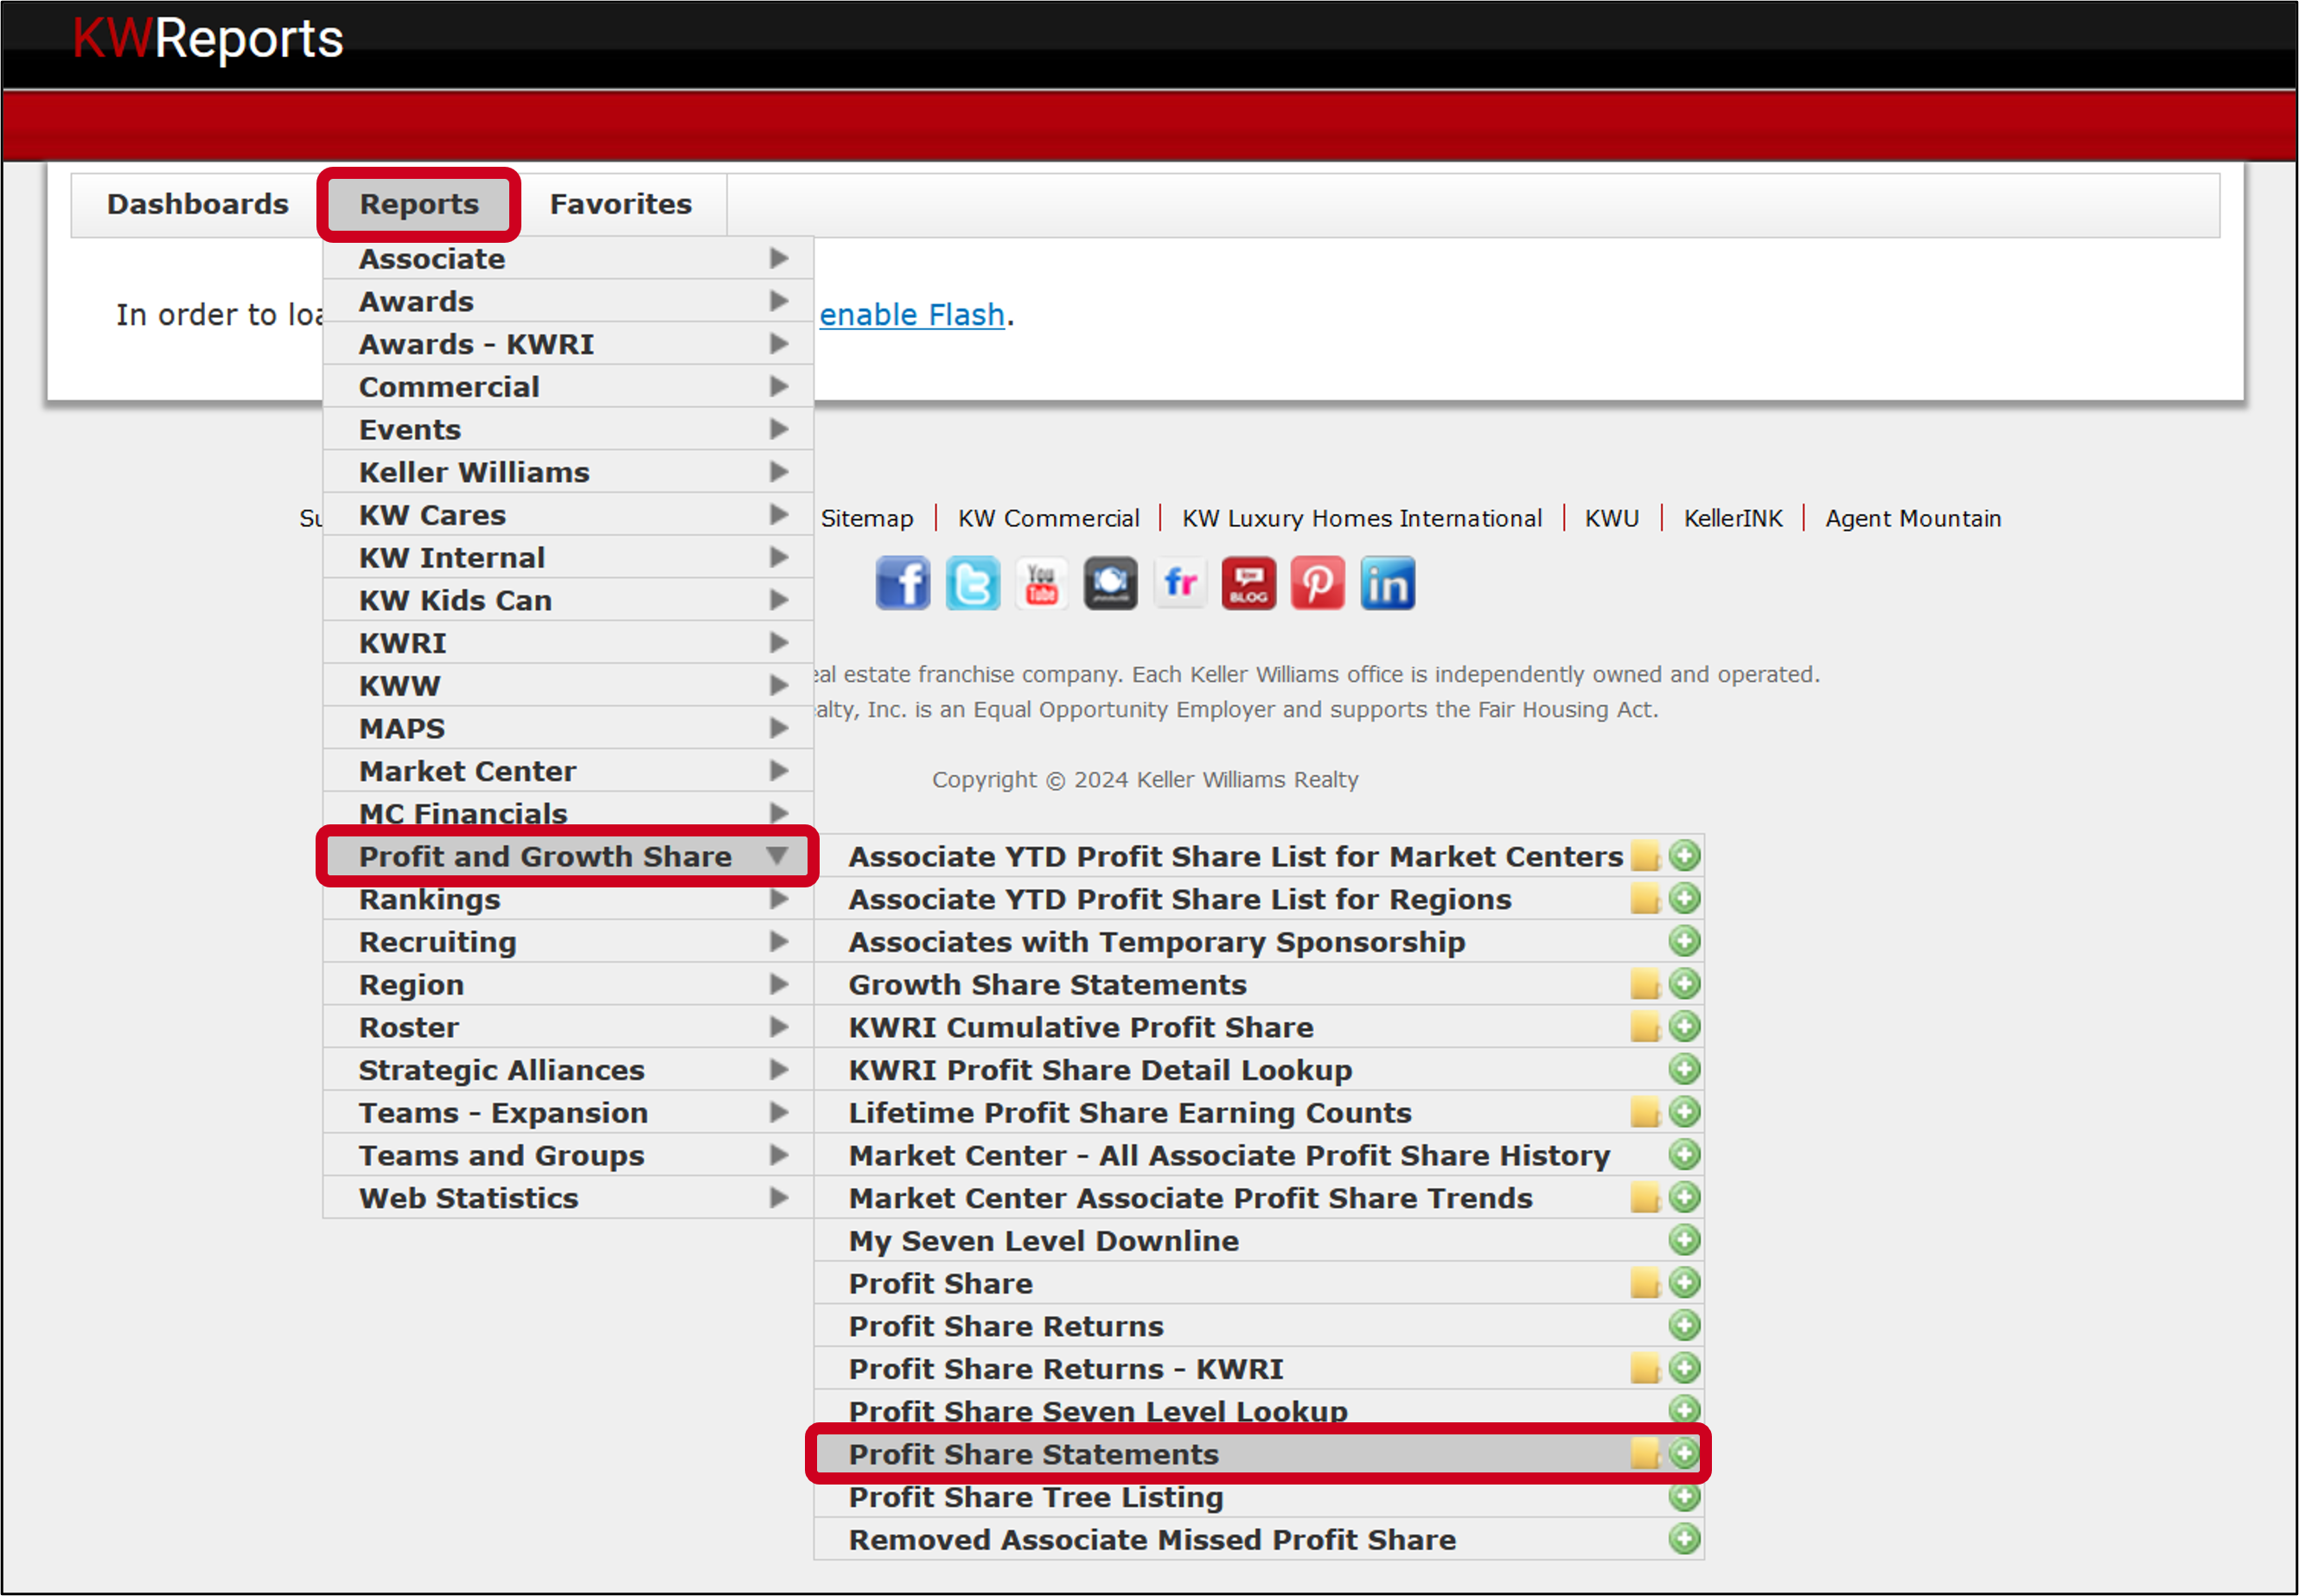Click the Facebook social icon
The height and width of the screenshot is (1596, 2299).
coord(903,583)
